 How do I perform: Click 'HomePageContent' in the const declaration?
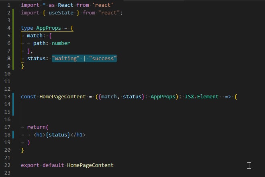63,97
